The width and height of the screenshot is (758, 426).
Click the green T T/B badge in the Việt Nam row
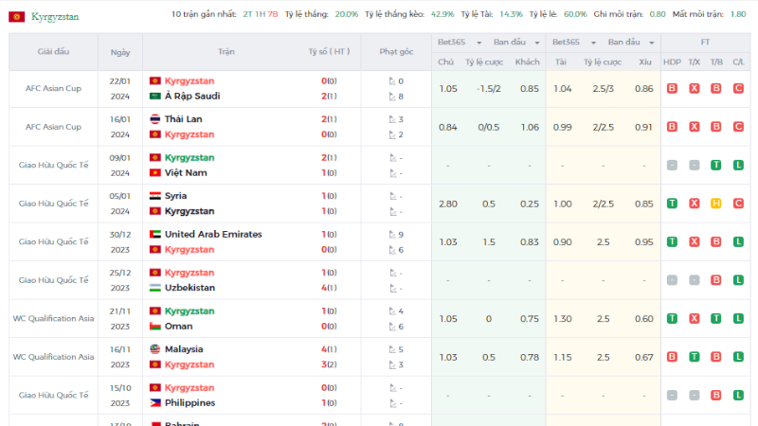point(716,165)
